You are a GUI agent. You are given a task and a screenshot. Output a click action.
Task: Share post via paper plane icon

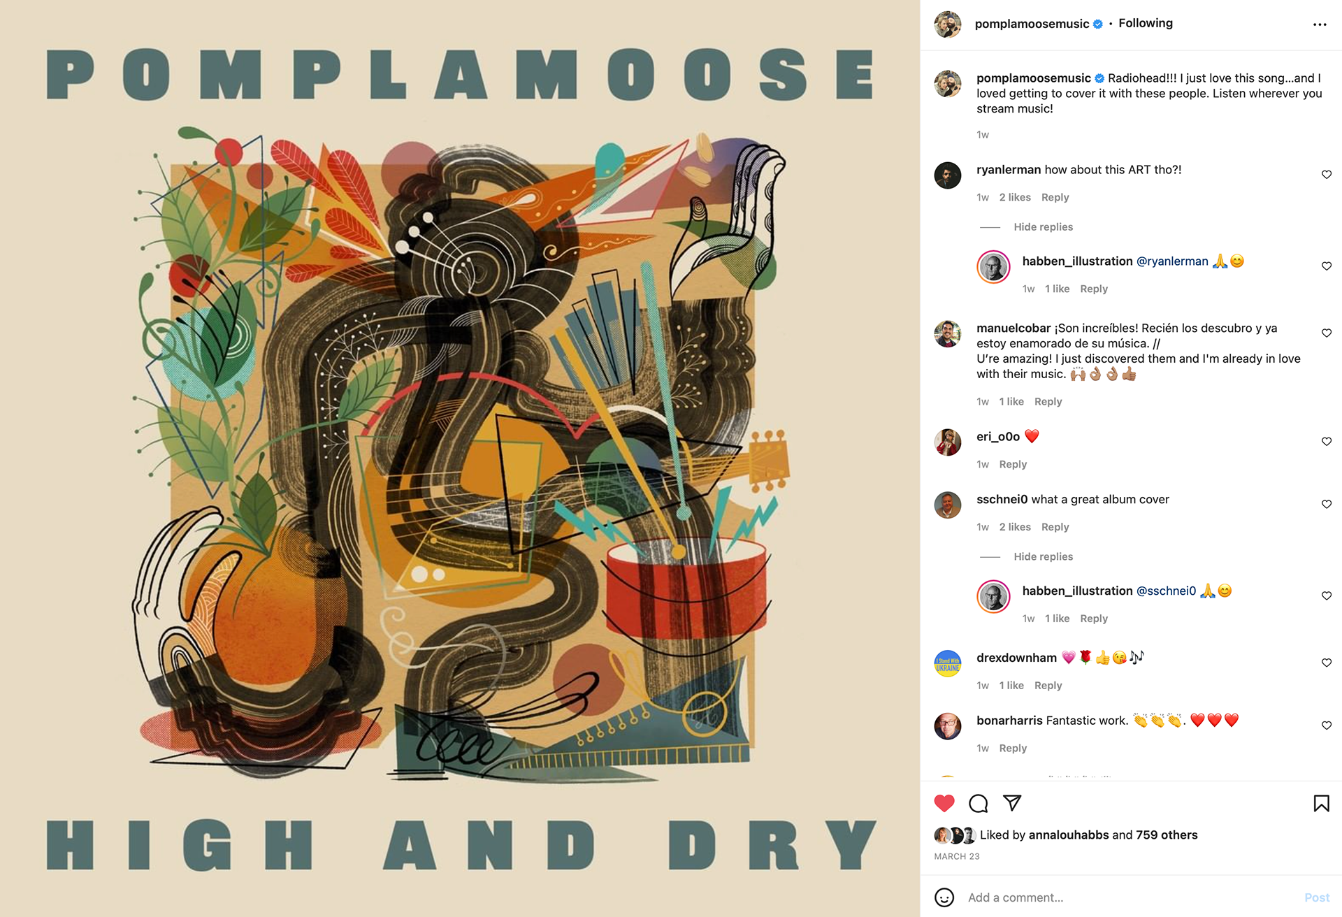tap(1012, 803)
